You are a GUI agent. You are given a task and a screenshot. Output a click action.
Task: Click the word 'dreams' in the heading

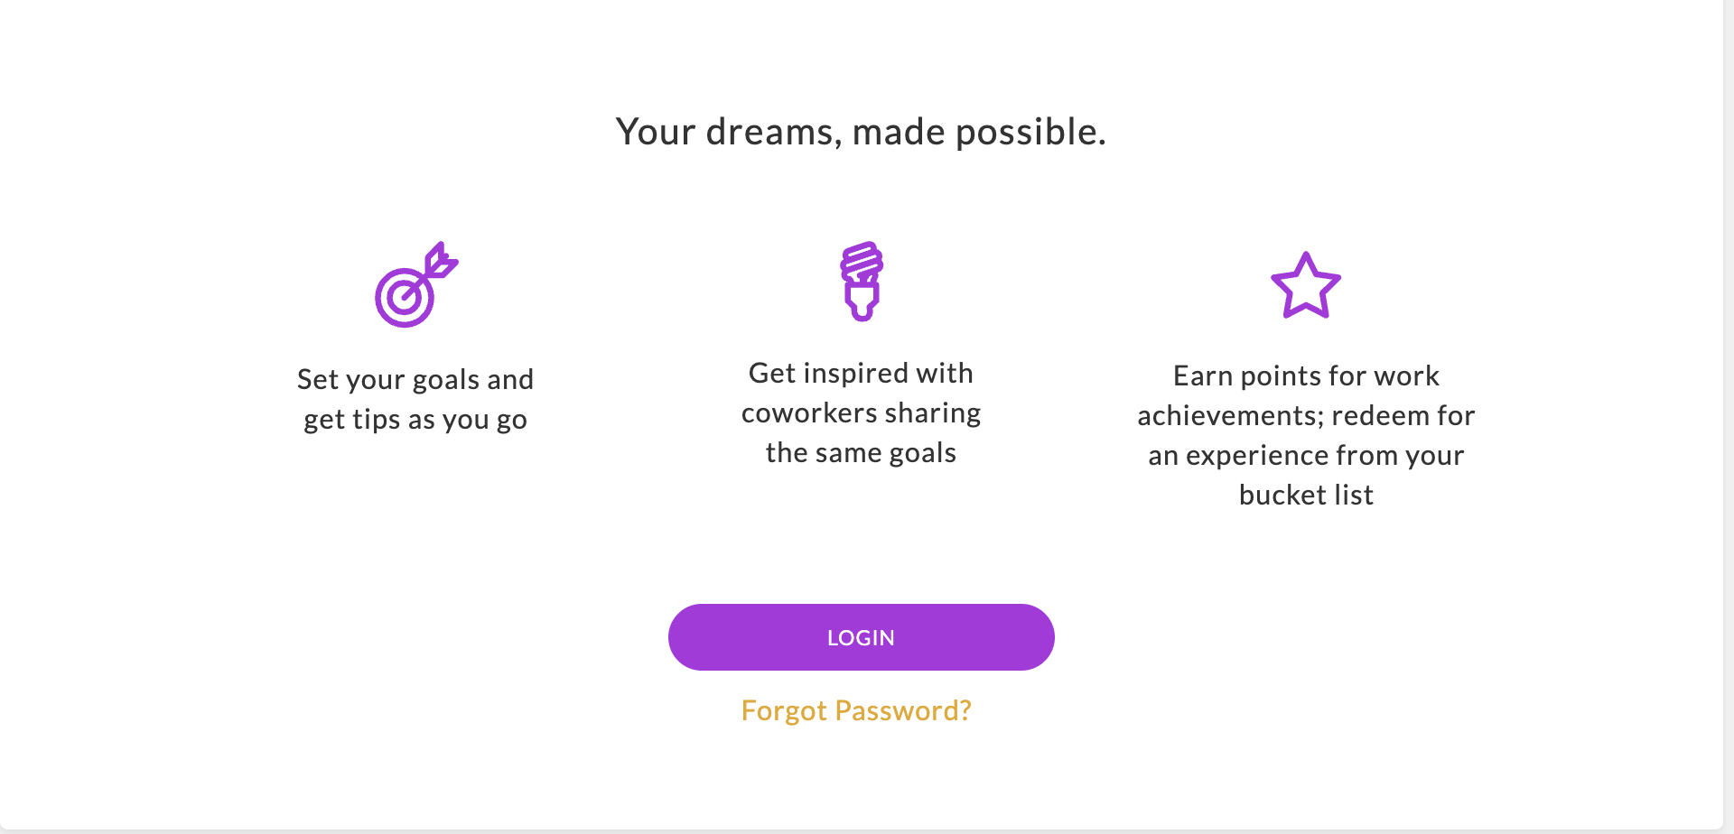(774, 132)
